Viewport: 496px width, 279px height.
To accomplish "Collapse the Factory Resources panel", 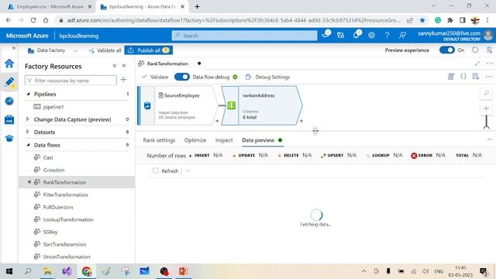I will pos(124,66).
